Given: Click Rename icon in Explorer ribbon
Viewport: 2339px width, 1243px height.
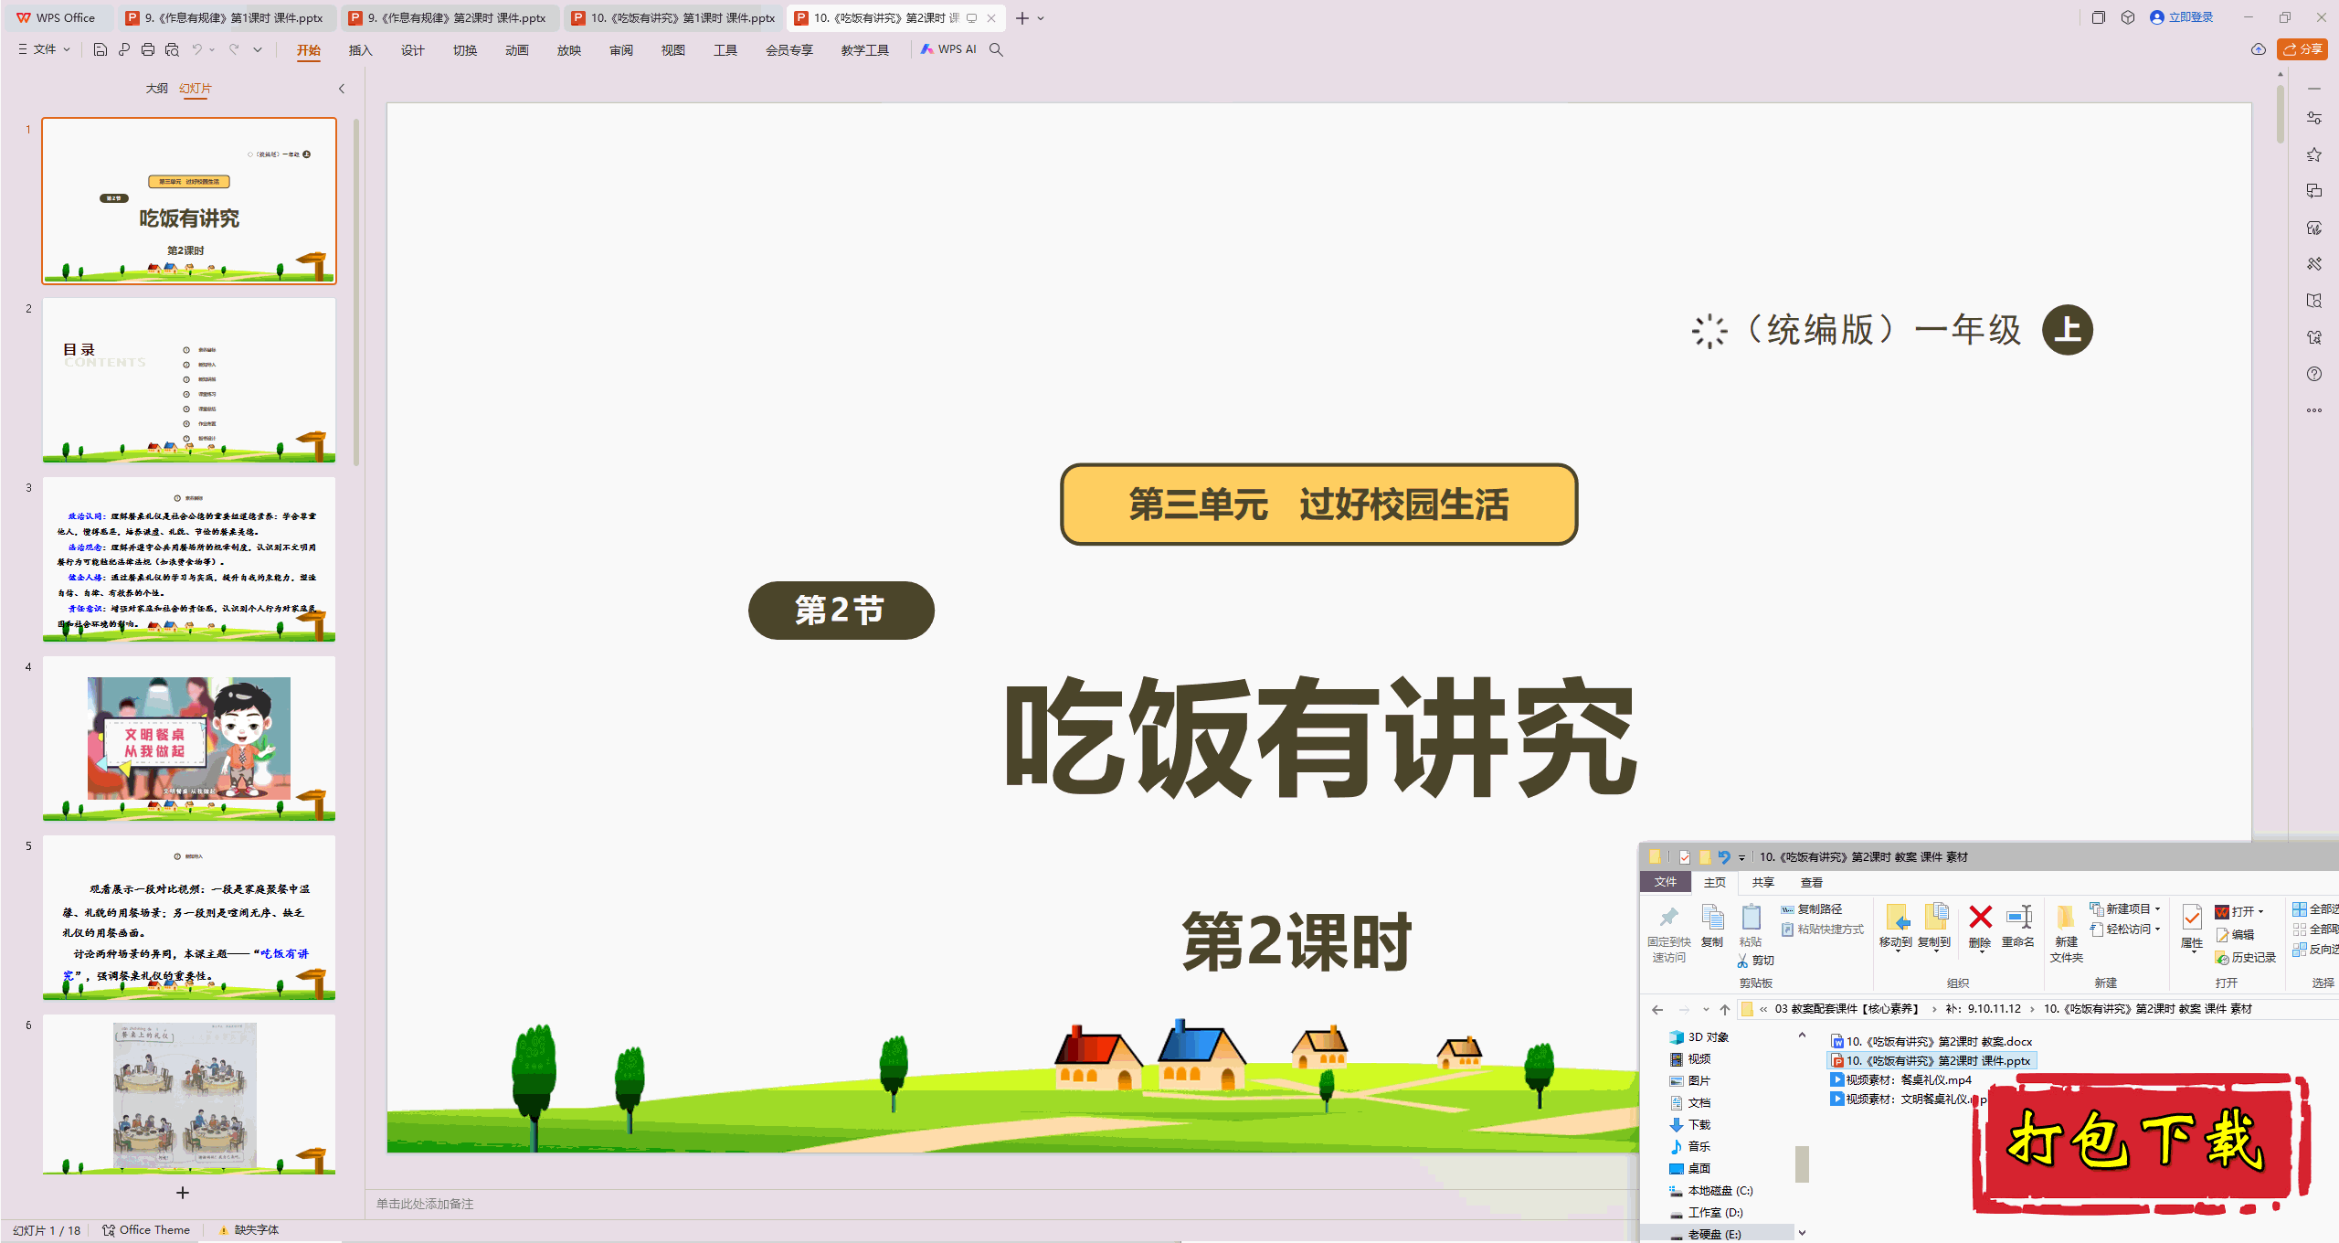Looking at the screenshot, I should coord(2018,917).
